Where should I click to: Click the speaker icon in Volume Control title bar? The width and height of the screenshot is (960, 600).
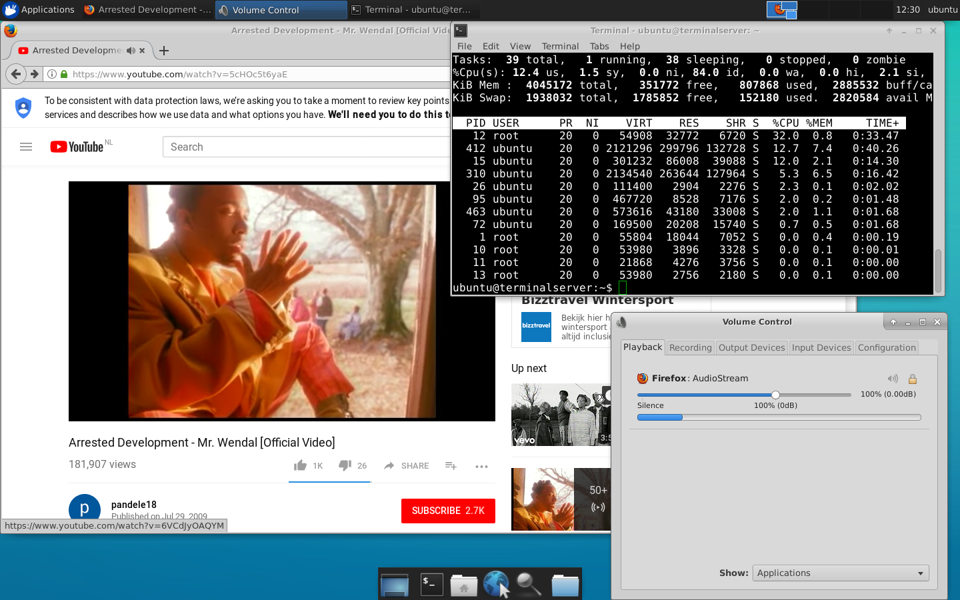pos(621,322)
